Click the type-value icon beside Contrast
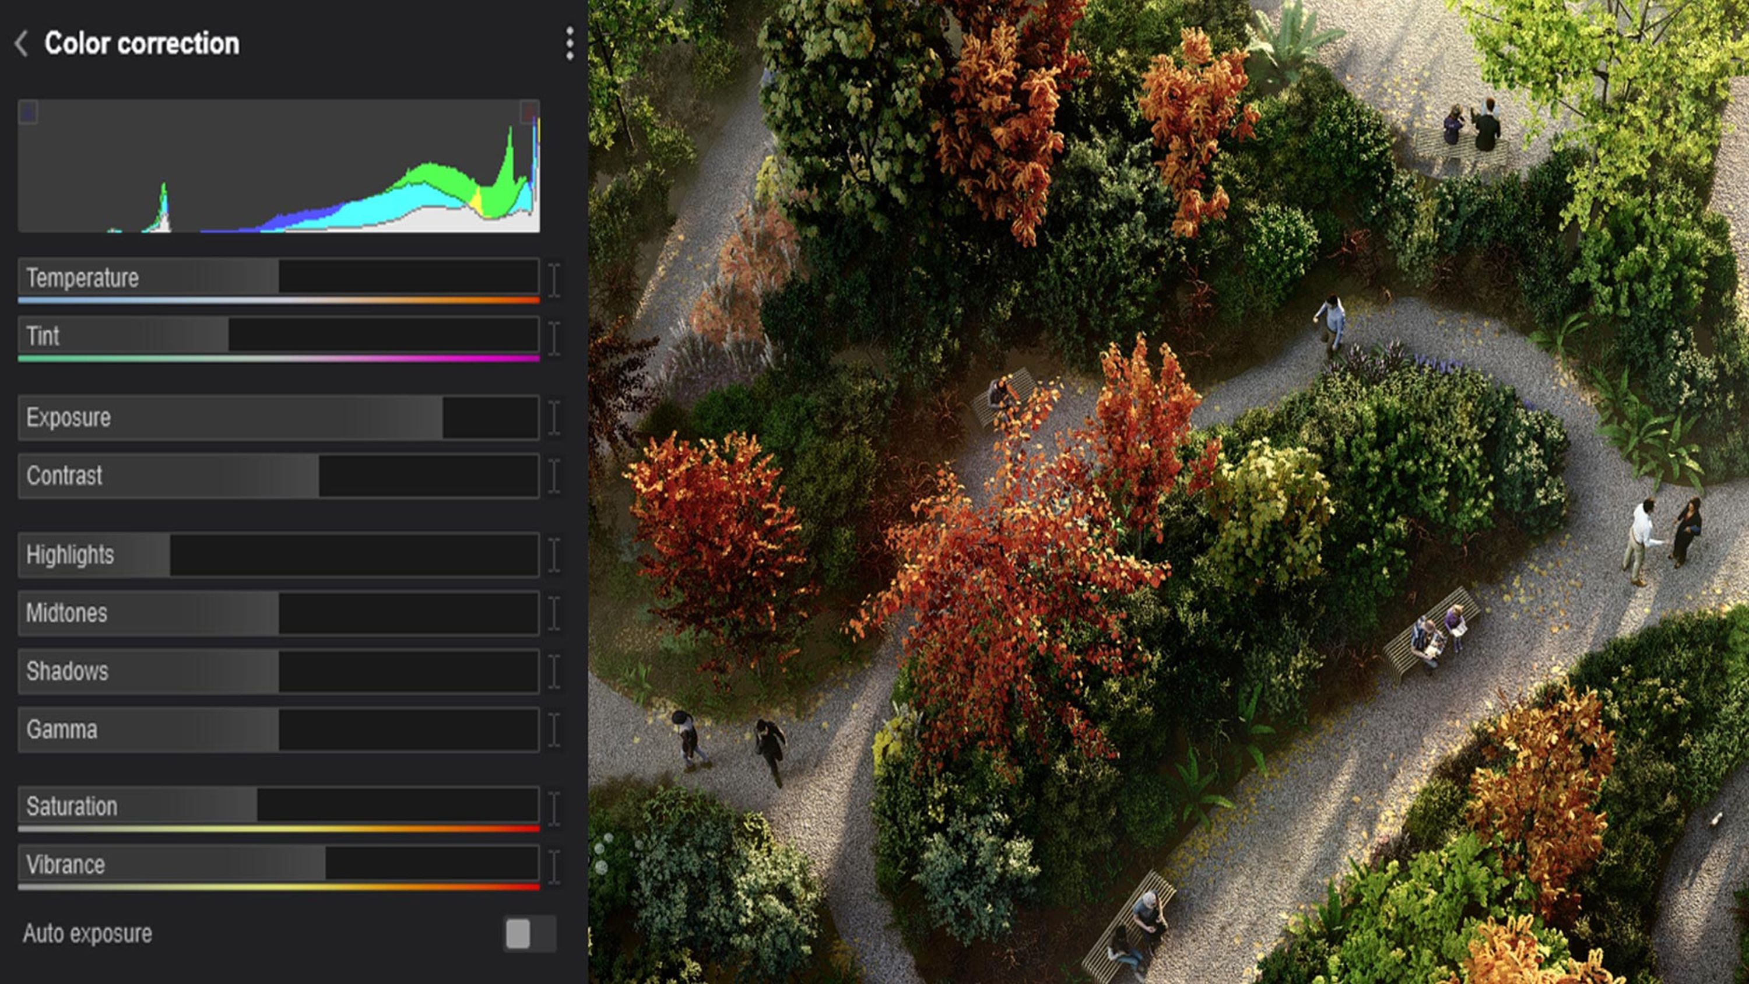This screenshot has width=1749, height=984. (554, 476)
